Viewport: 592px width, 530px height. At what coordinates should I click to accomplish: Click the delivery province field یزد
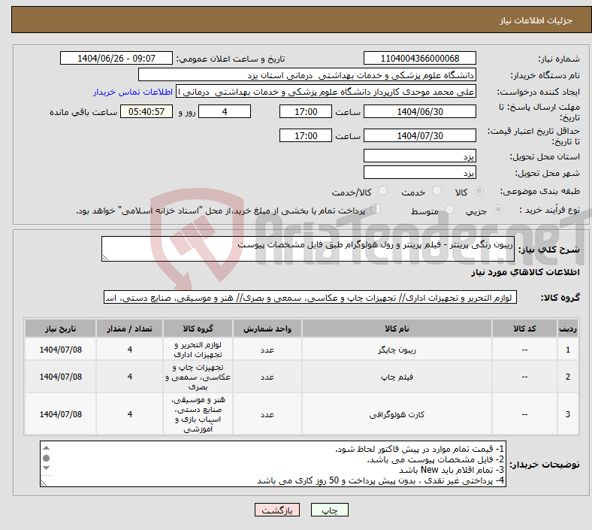419,156
